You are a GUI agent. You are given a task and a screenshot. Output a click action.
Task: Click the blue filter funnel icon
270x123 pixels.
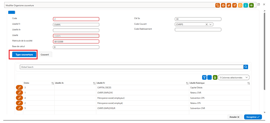click(x=204, y=78)
